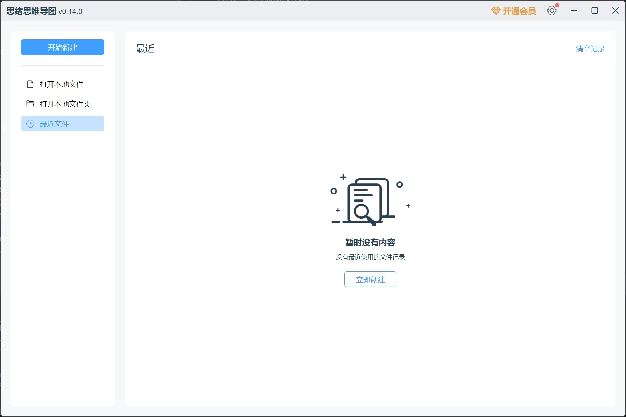Screen dimensions: 626x417
Task: Close the 思绪思维导图 window
Action: pyautogui.click(x=615, y=11)
